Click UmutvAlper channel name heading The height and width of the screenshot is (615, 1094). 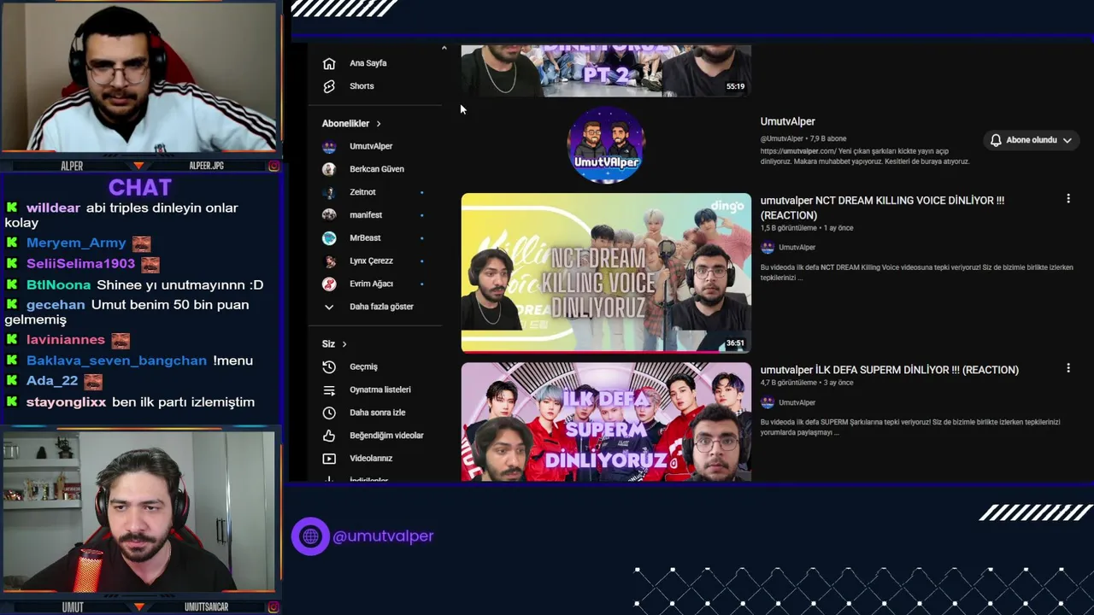787,121
